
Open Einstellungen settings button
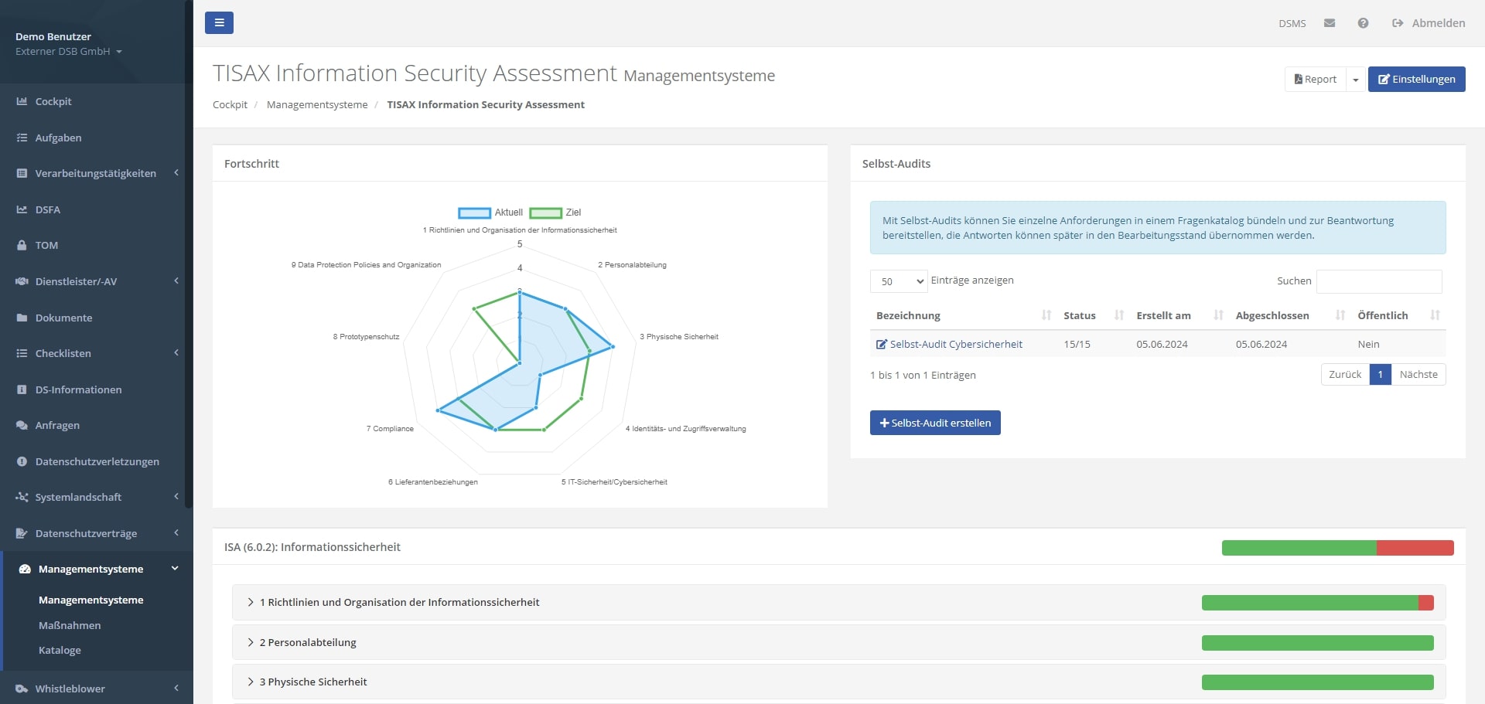tap(1416, 79)
